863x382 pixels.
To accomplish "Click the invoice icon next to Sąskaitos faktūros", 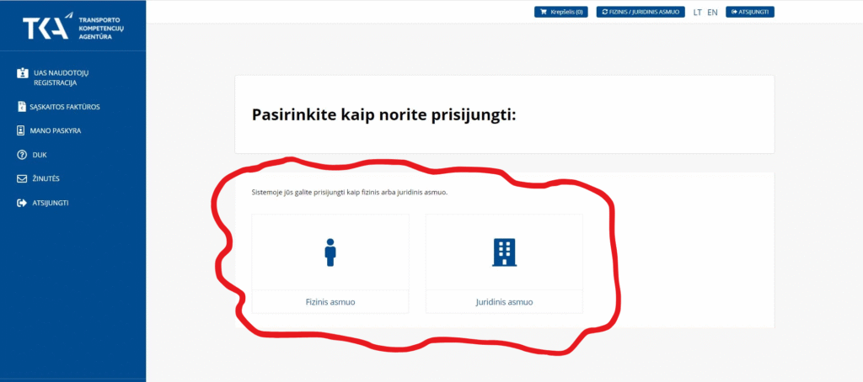I will click(x=22, y=107).
